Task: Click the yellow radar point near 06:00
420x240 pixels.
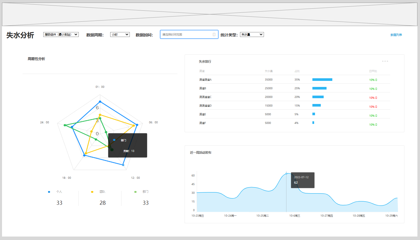Action: click(x=134, y=125)
